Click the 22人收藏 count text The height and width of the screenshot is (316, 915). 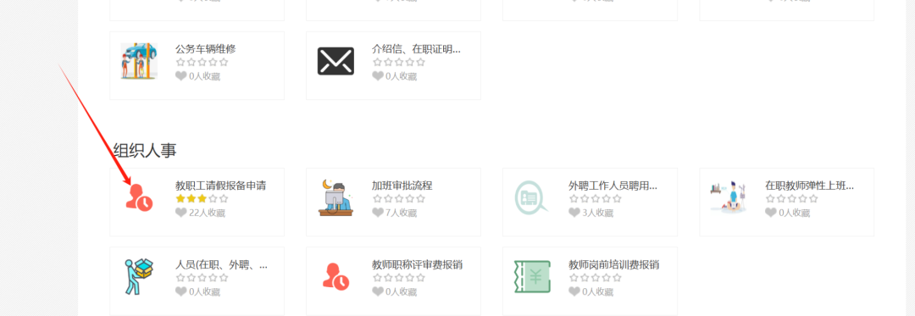[208, 213]
